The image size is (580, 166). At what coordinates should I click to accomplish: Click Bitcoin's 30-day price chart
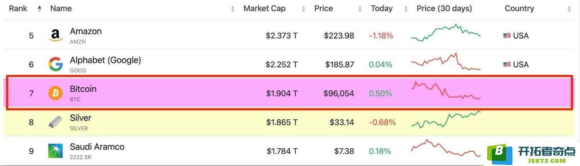(x=446, y=91)
